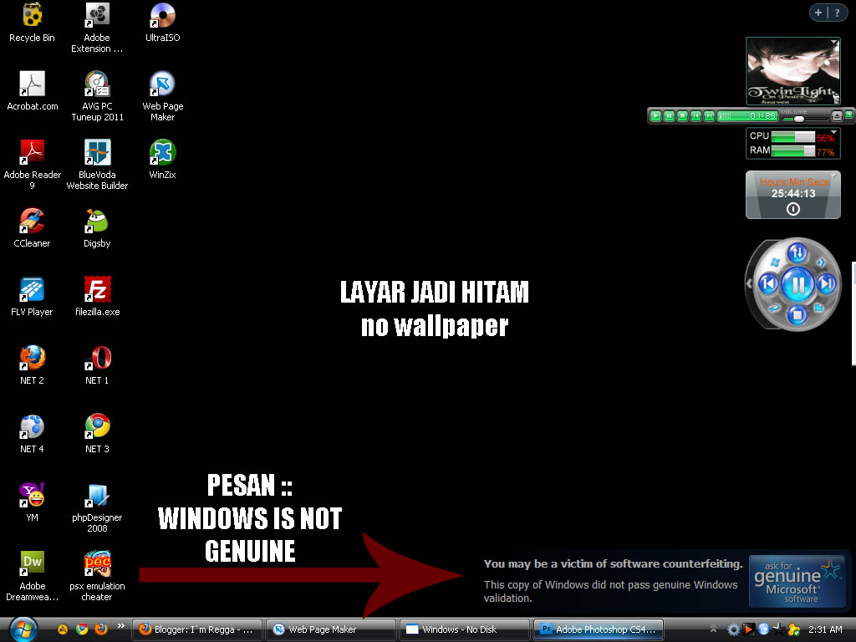This screenshot has width=856, height=642.
Task: Click the TwinLight photo gadget
Action: tap(792, 71)
